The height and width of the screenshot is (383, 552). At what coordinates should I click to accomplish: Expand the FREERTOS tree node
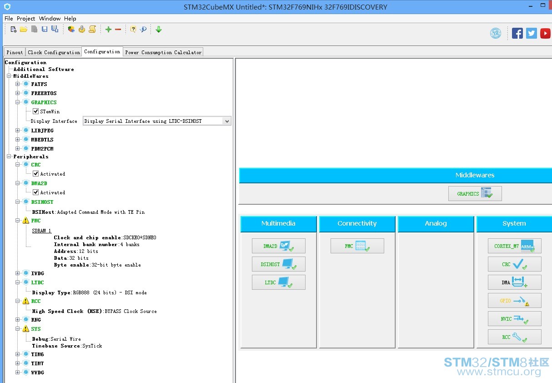click(18, 93)
